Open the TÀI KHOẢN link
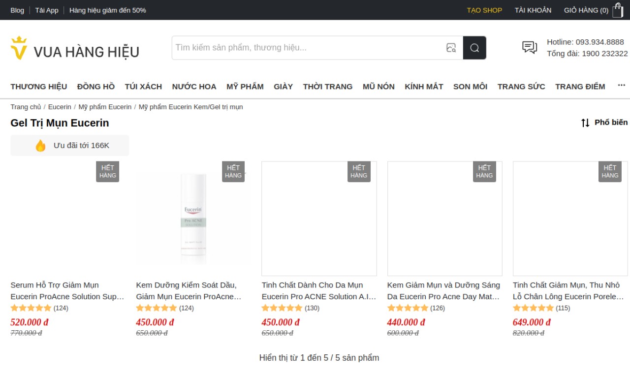Screen dimensions: 630x378 click(x=533, y=10)
